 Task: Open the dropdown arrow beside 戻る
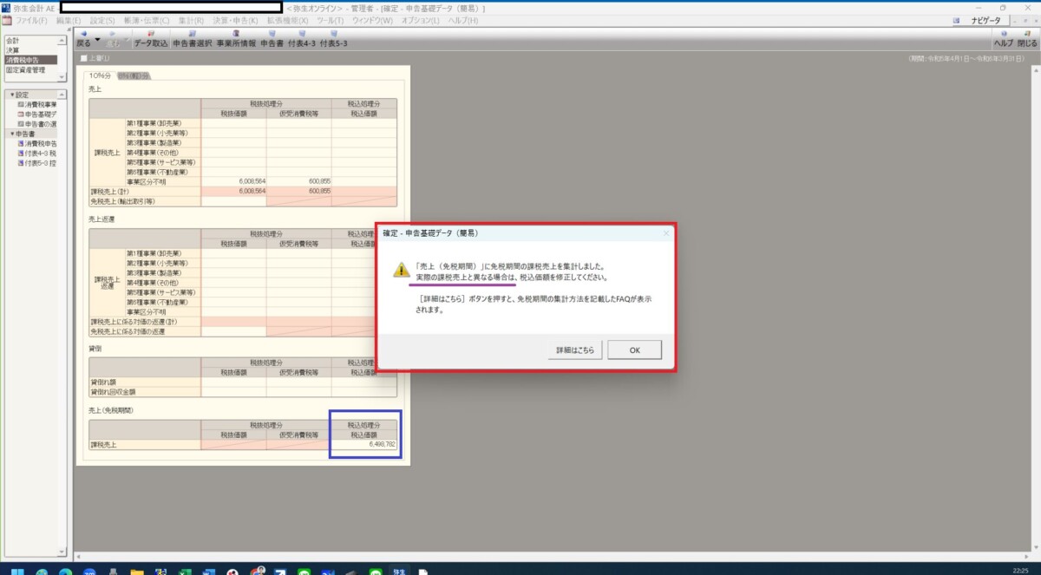point(97,40)
